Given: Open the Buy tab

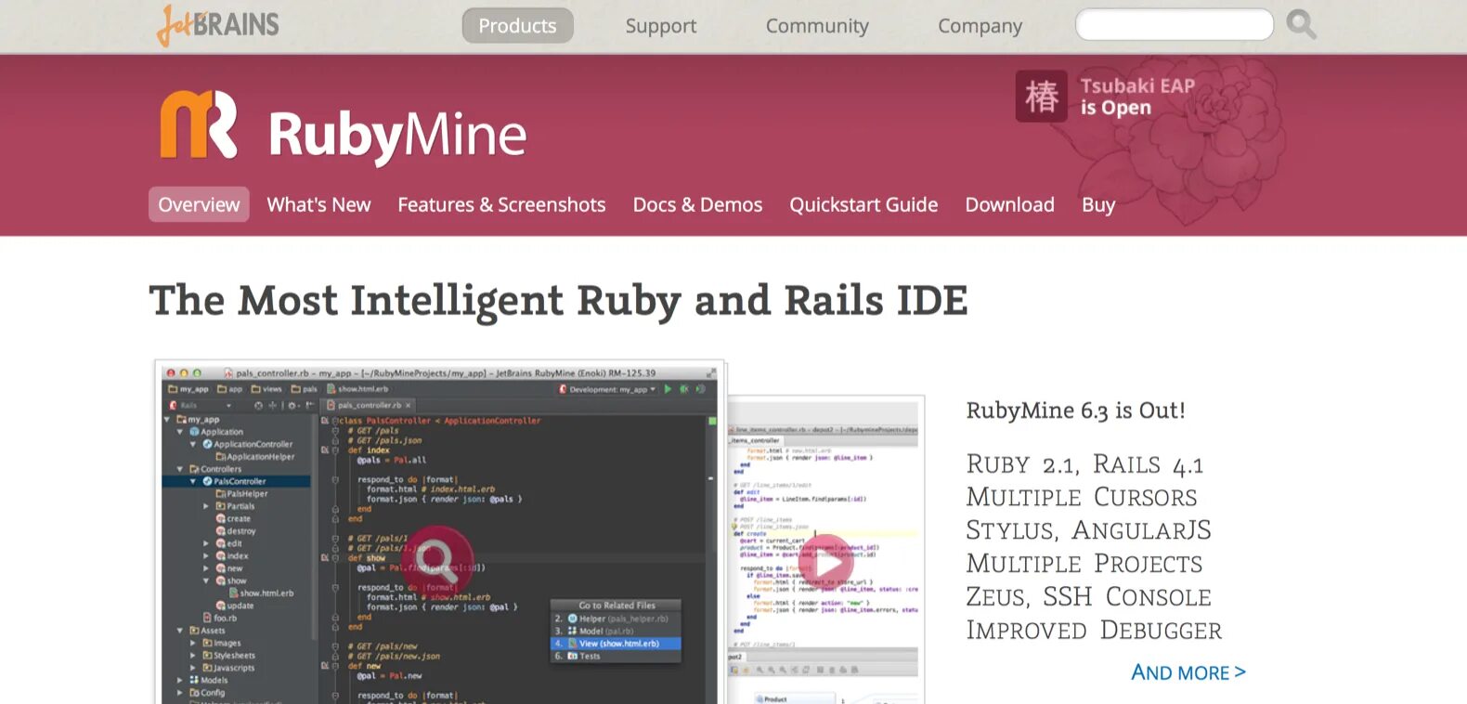Looking at the screenshot, I should [x=1098, y=205].
